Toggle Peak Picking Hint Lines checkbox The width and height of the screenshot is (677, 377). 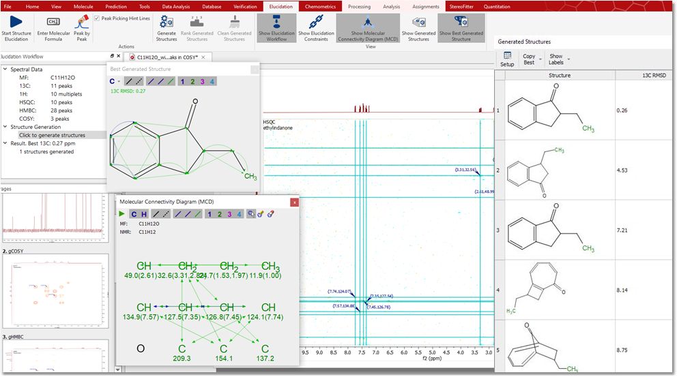coord(97,18)
